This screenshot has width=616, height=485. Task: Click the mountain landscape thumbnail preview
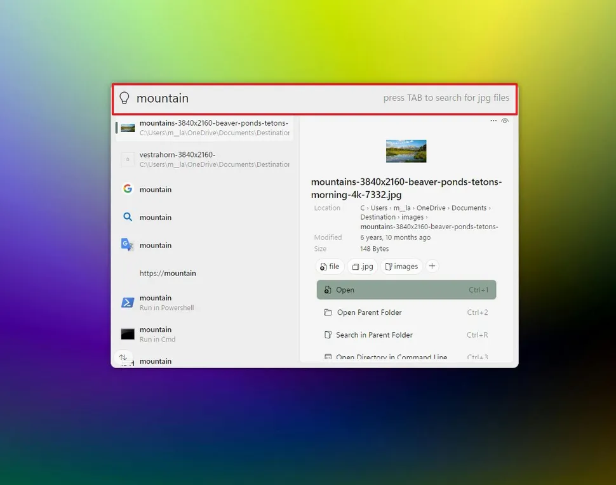[406, 151]
